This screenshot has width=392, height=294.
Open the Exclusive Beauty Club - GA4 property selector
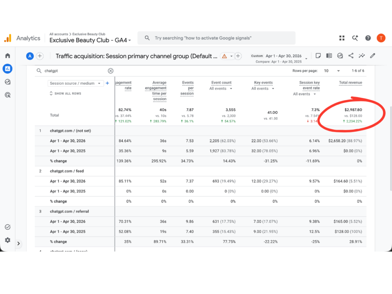coord(90,40)
